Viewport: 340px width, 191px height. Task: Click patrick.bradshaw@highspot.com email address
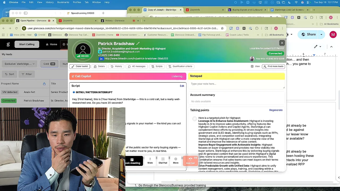(x=121, y=52)
